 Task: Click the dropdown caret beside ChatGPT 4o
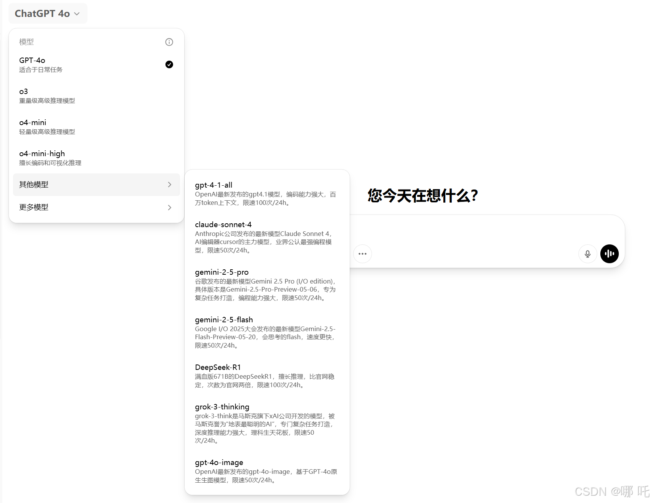(77, 14)
